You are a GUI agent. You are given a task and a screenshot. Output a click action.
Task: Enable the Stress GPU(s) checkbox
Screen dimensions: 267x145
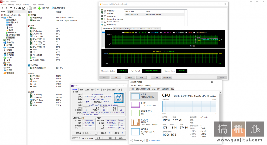[x=105, y=25]
